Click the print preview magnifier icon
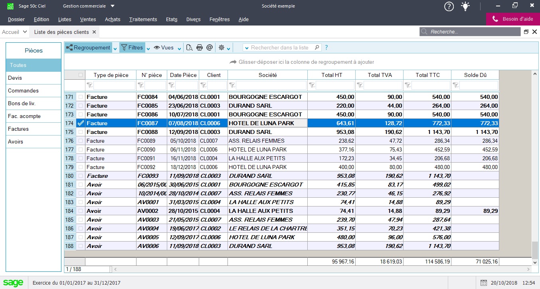 [x=189, y=47]
